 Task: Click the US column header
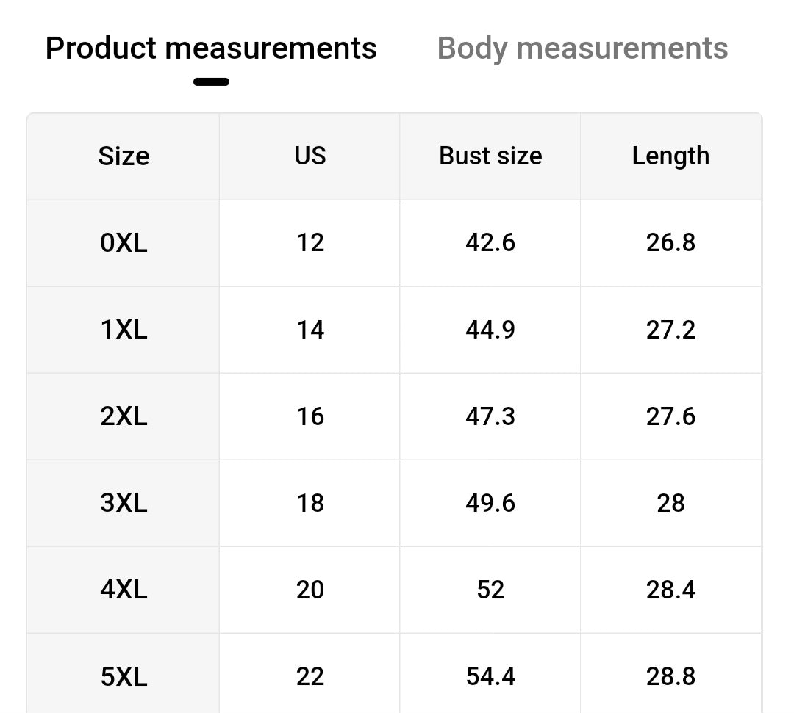(x=310, y=156)
